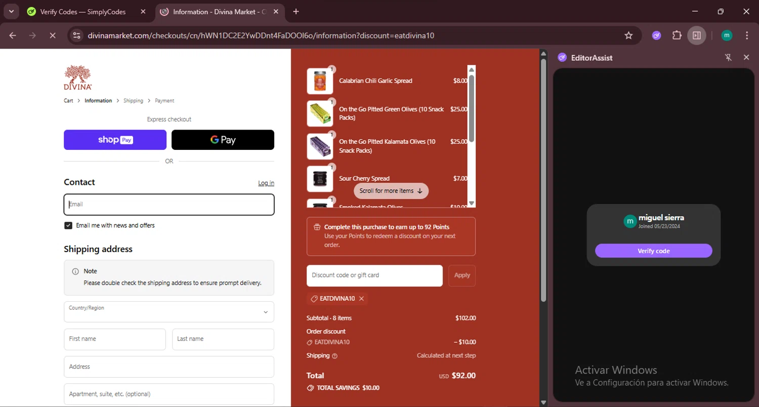Click the Address field
This screenshot has height=407, width=759.
[169, 367]
